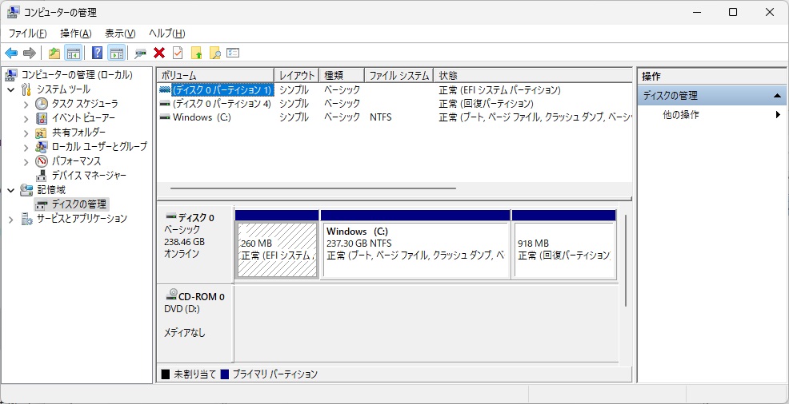Open the 操作(A) menu

(x=75, y=34)
